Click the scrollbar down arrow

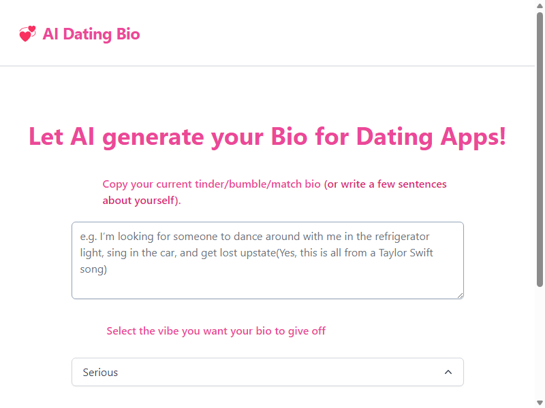(540, 403)
